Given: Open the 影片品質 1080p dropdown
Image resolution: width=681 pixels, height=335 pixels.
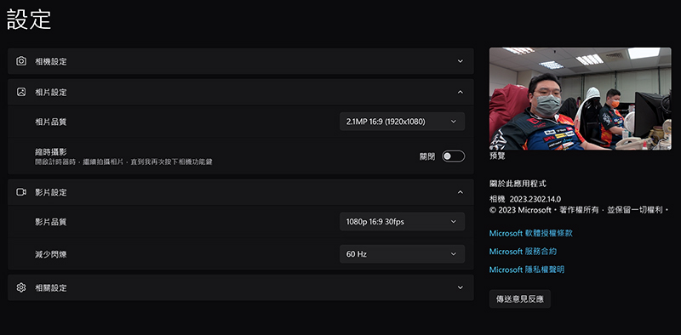Looking at the screenshot, I should point(402,222).
